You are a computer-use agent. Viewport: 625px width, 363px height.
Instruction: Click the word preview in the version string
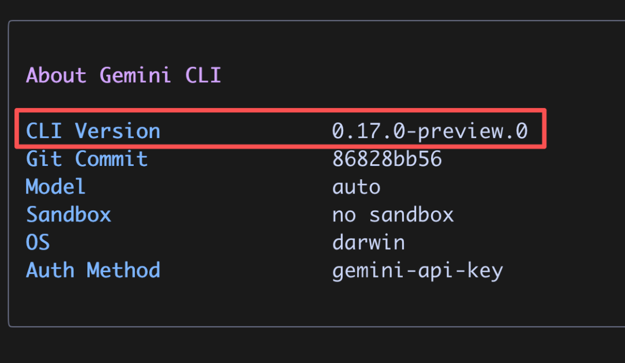[x=461, y=132]
